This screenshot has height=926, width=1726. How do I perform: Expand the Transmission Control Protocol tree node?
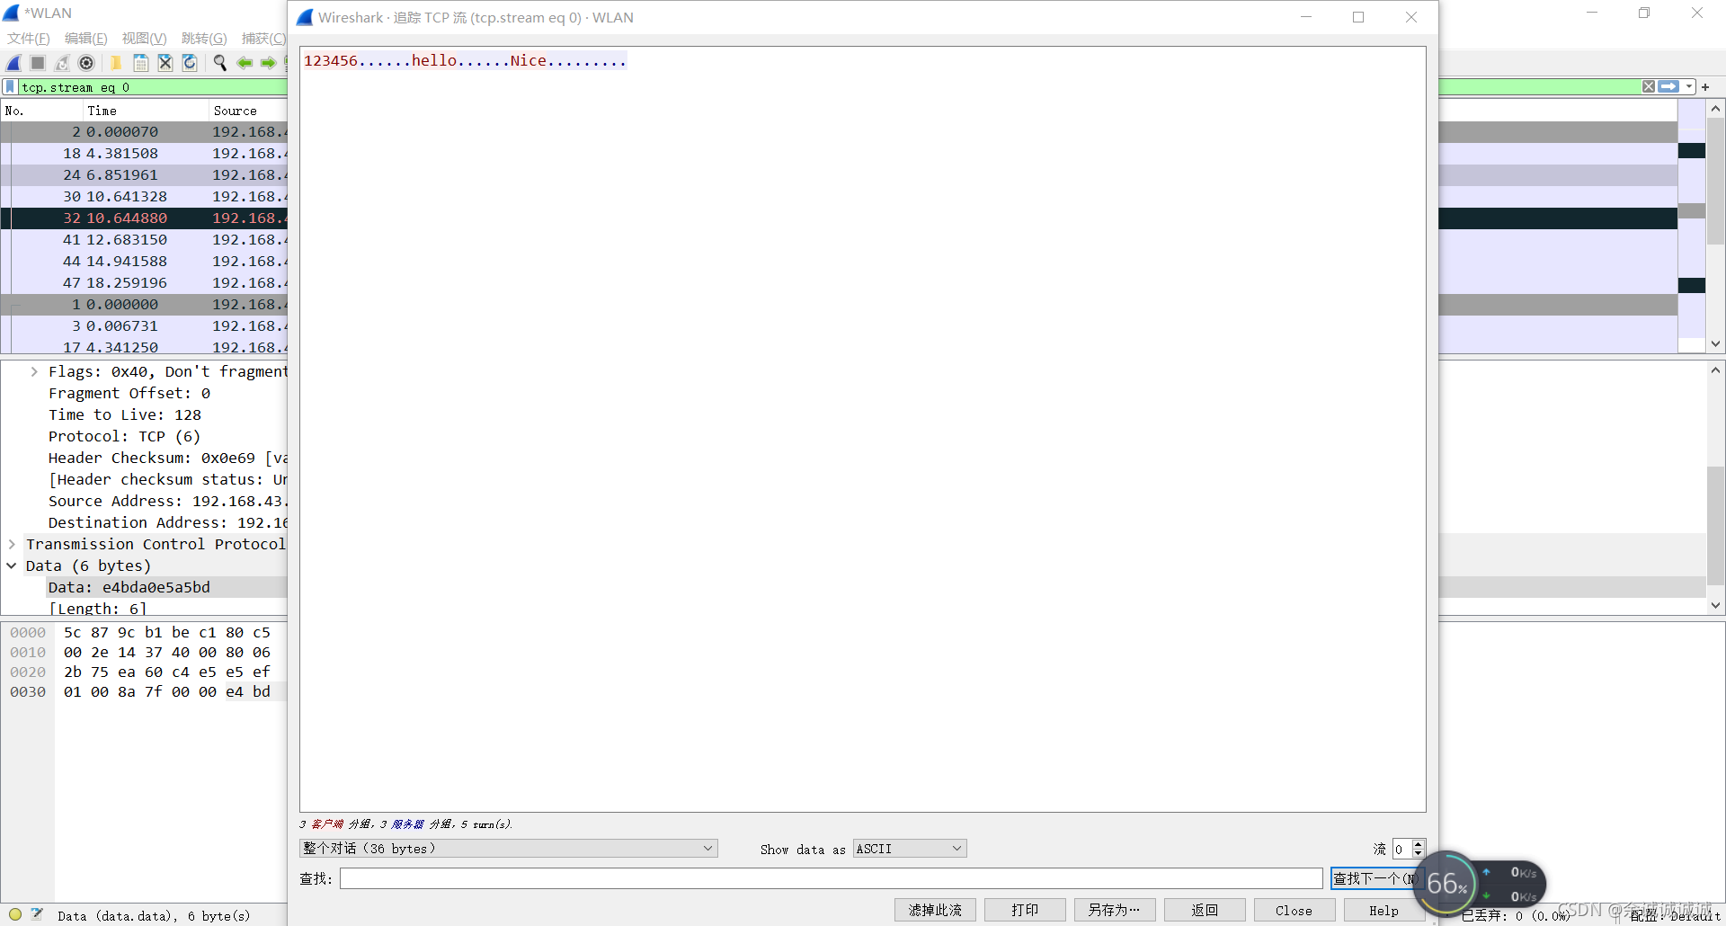[12, 545]
